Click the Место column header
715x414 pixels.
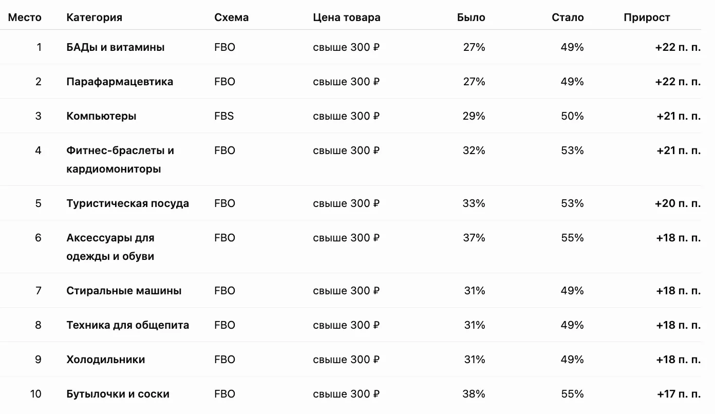pyautogui.click(x=25, y=17)
